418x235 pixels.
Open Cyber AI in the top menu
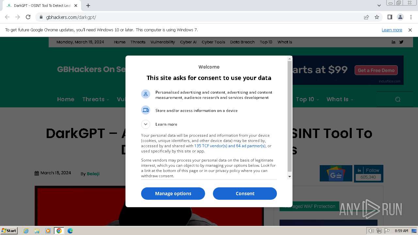point(188,42)
